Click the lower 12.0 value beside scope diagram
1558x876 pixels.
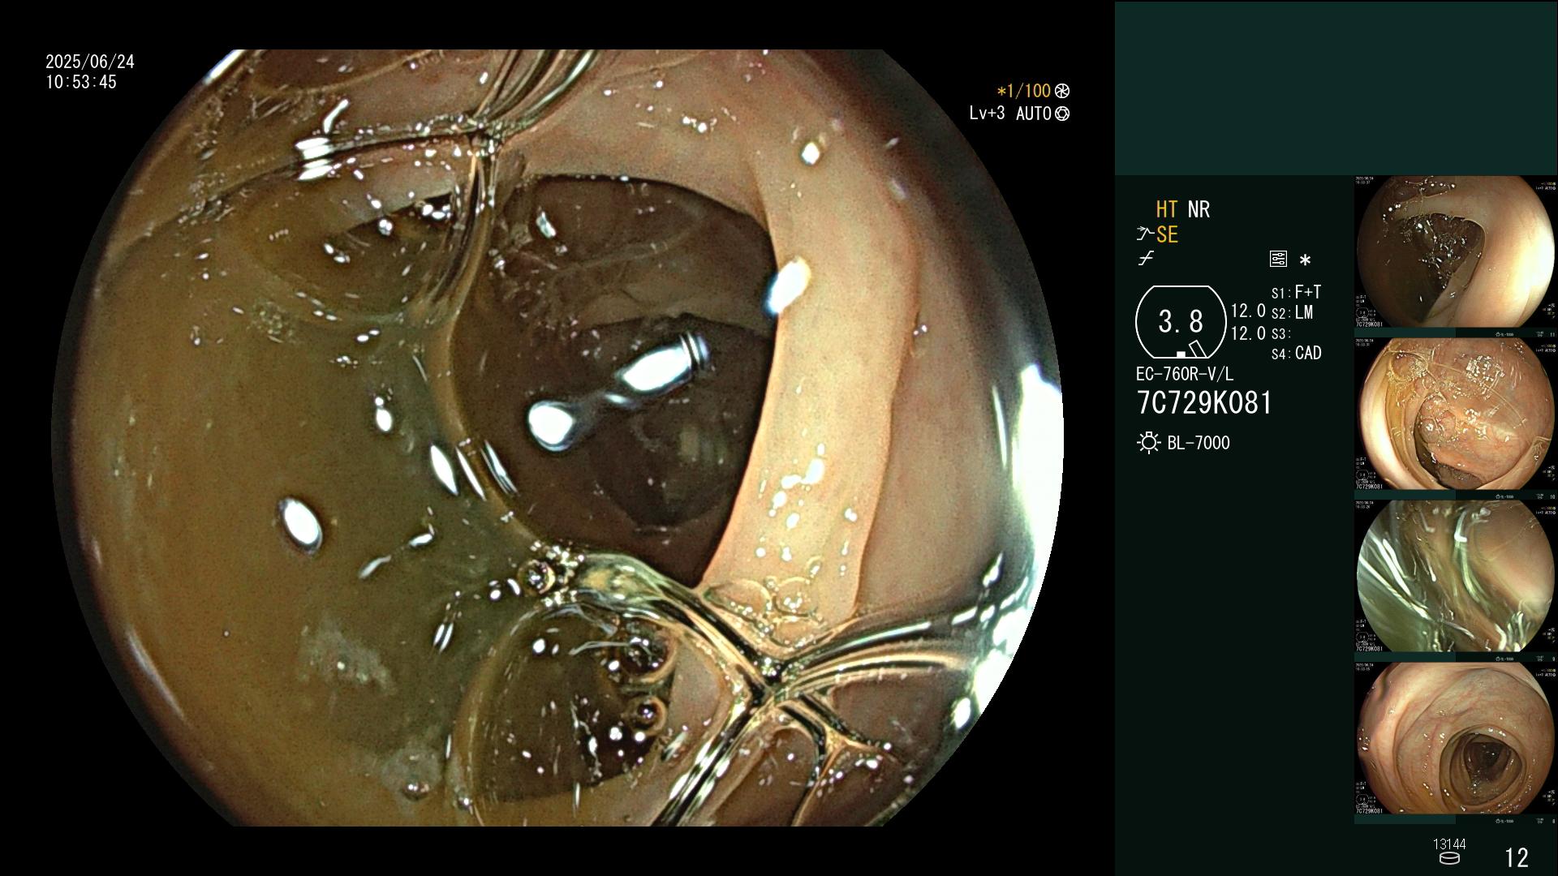tap(1248, 333)
